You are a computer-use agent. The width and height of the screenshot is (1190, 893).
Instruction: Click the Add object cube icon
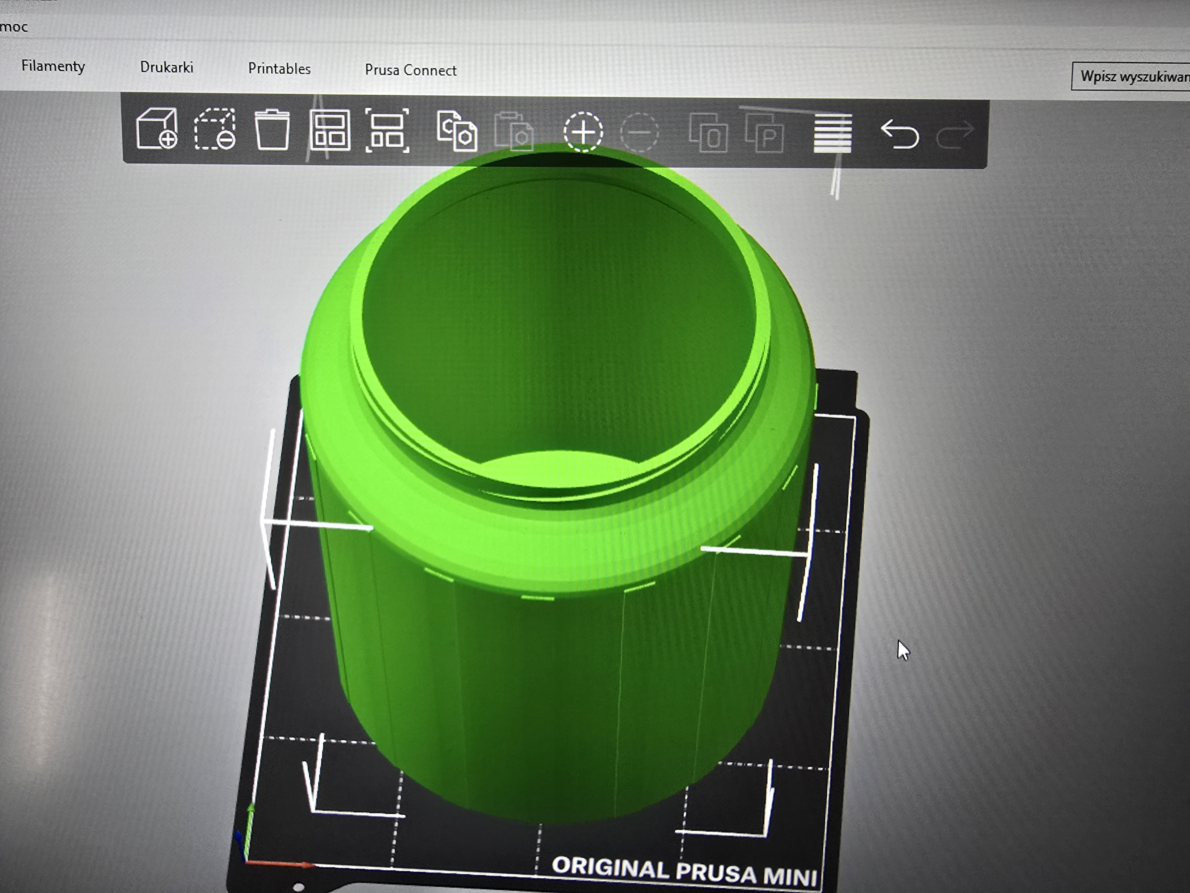point(156,128)
